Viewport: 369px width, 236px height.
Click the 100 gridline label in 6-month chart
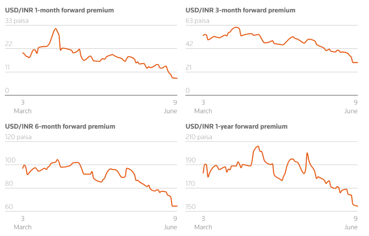[x=10, y=161]
